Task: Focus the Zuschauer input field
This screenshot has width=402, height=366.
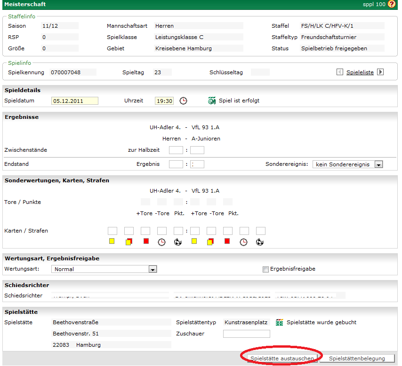Action: (246, 334)
